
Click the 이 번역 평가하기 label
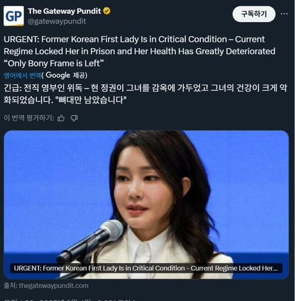tap(29, 118)
